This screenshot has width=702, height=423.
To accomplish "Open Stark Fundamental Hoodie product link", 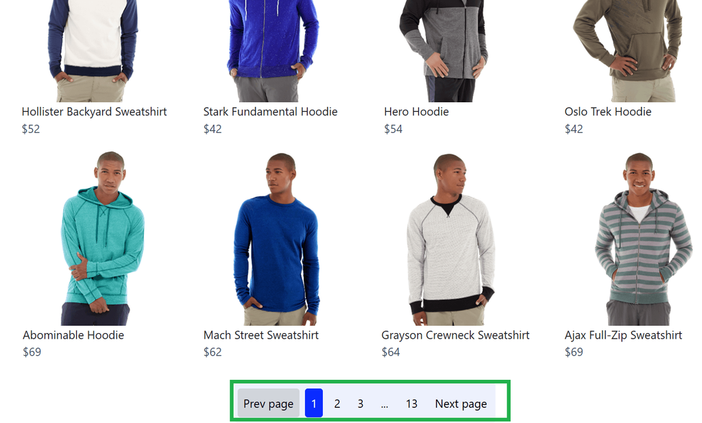I will (270, 112).
